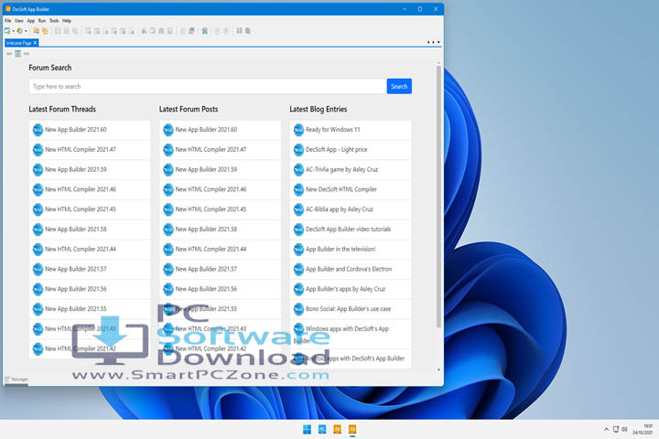Image resolution: width=659 pixels, height=439 pixels.
Task: Click icon beside New App Builder 2021.57 in Threads
Action: [x=38, y=269]
